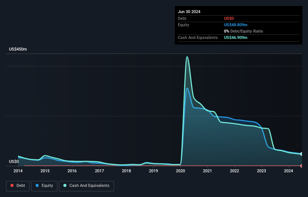Click the Equity value US$48.809m in tooltip

pyautogui.click(x=236, y=25)
